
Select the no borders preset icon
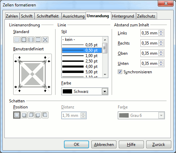[17, 40]
